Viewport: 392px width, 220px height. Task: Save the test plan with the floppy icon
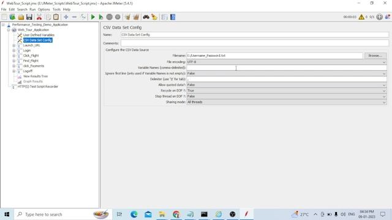(x=29, y=17)
